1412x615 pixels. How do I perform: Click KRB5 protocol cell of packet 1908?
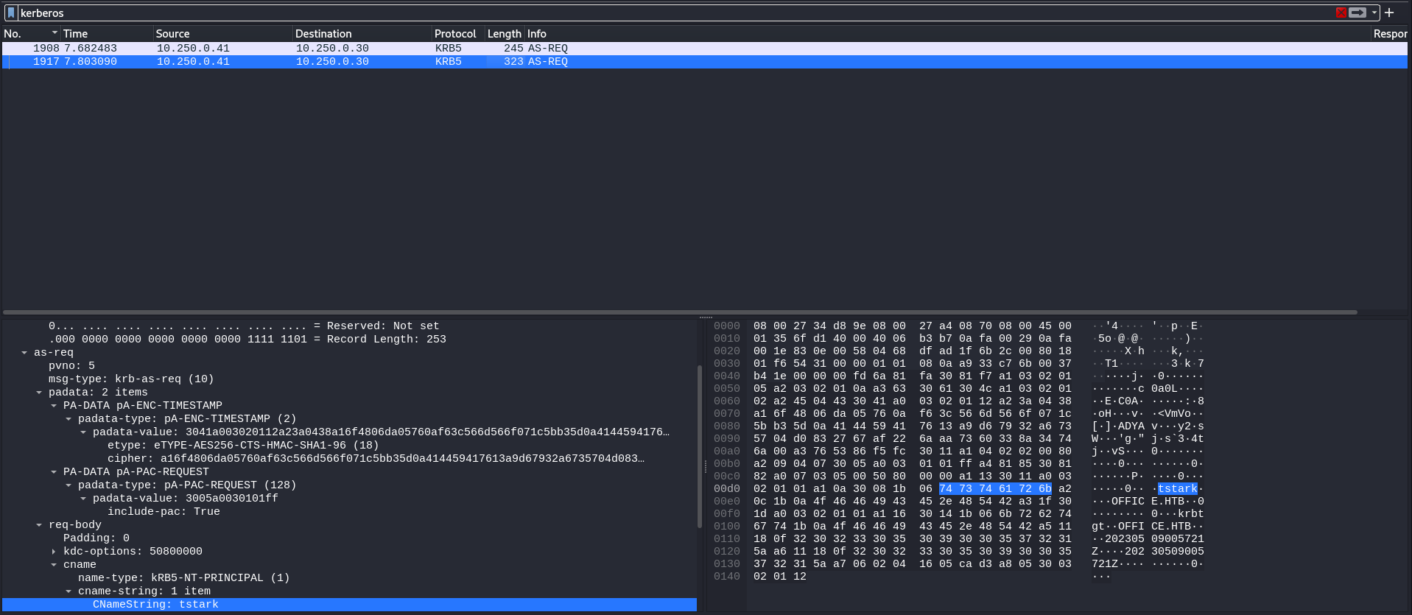(x=448, y=48)
